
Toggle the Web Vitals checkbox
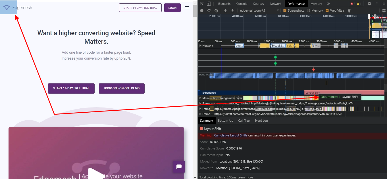(327, 10)
